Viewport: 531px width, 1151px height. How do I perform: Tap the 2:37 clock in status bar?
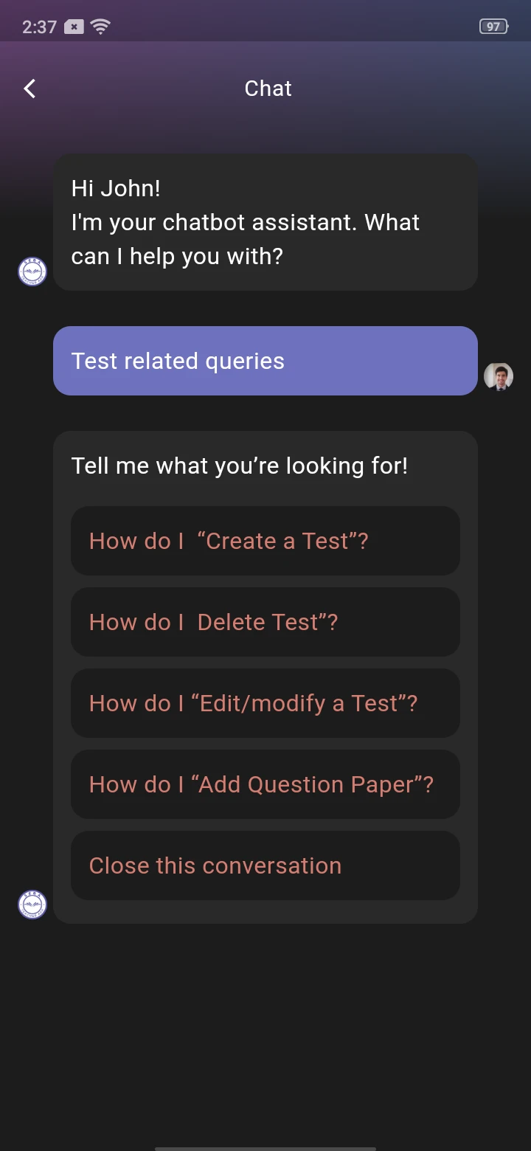tap(39, 27)
